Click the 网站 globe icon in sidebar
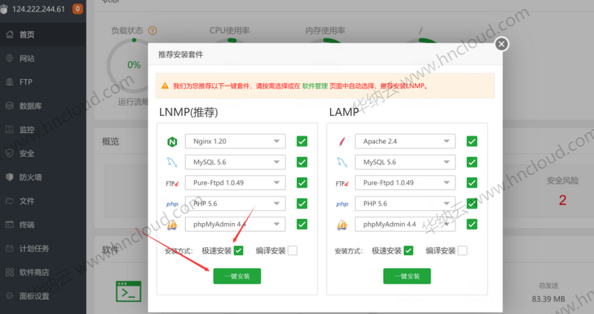The height and width of the screenshot is (314, 594). (x=10, y=58)
